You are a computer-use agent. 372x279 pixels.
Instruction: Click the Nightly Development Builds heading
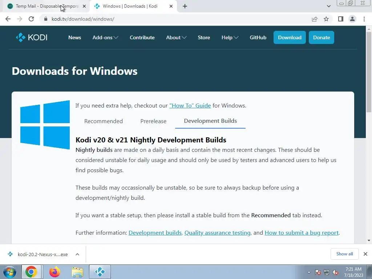pyautogui.click(x=151, y=140)
